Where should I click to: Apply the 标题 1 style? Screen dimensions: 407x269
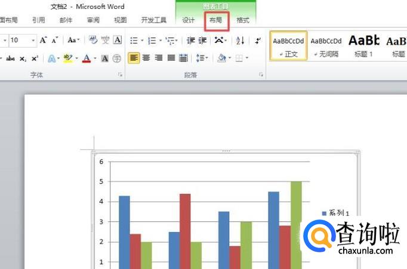click(364, 46)
